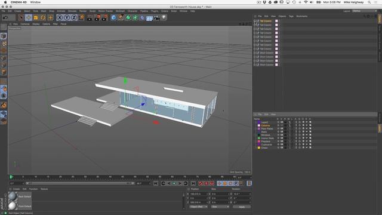Expand the last Short Column object
Viewport: 382px width, 215px height.
(255, 65)
